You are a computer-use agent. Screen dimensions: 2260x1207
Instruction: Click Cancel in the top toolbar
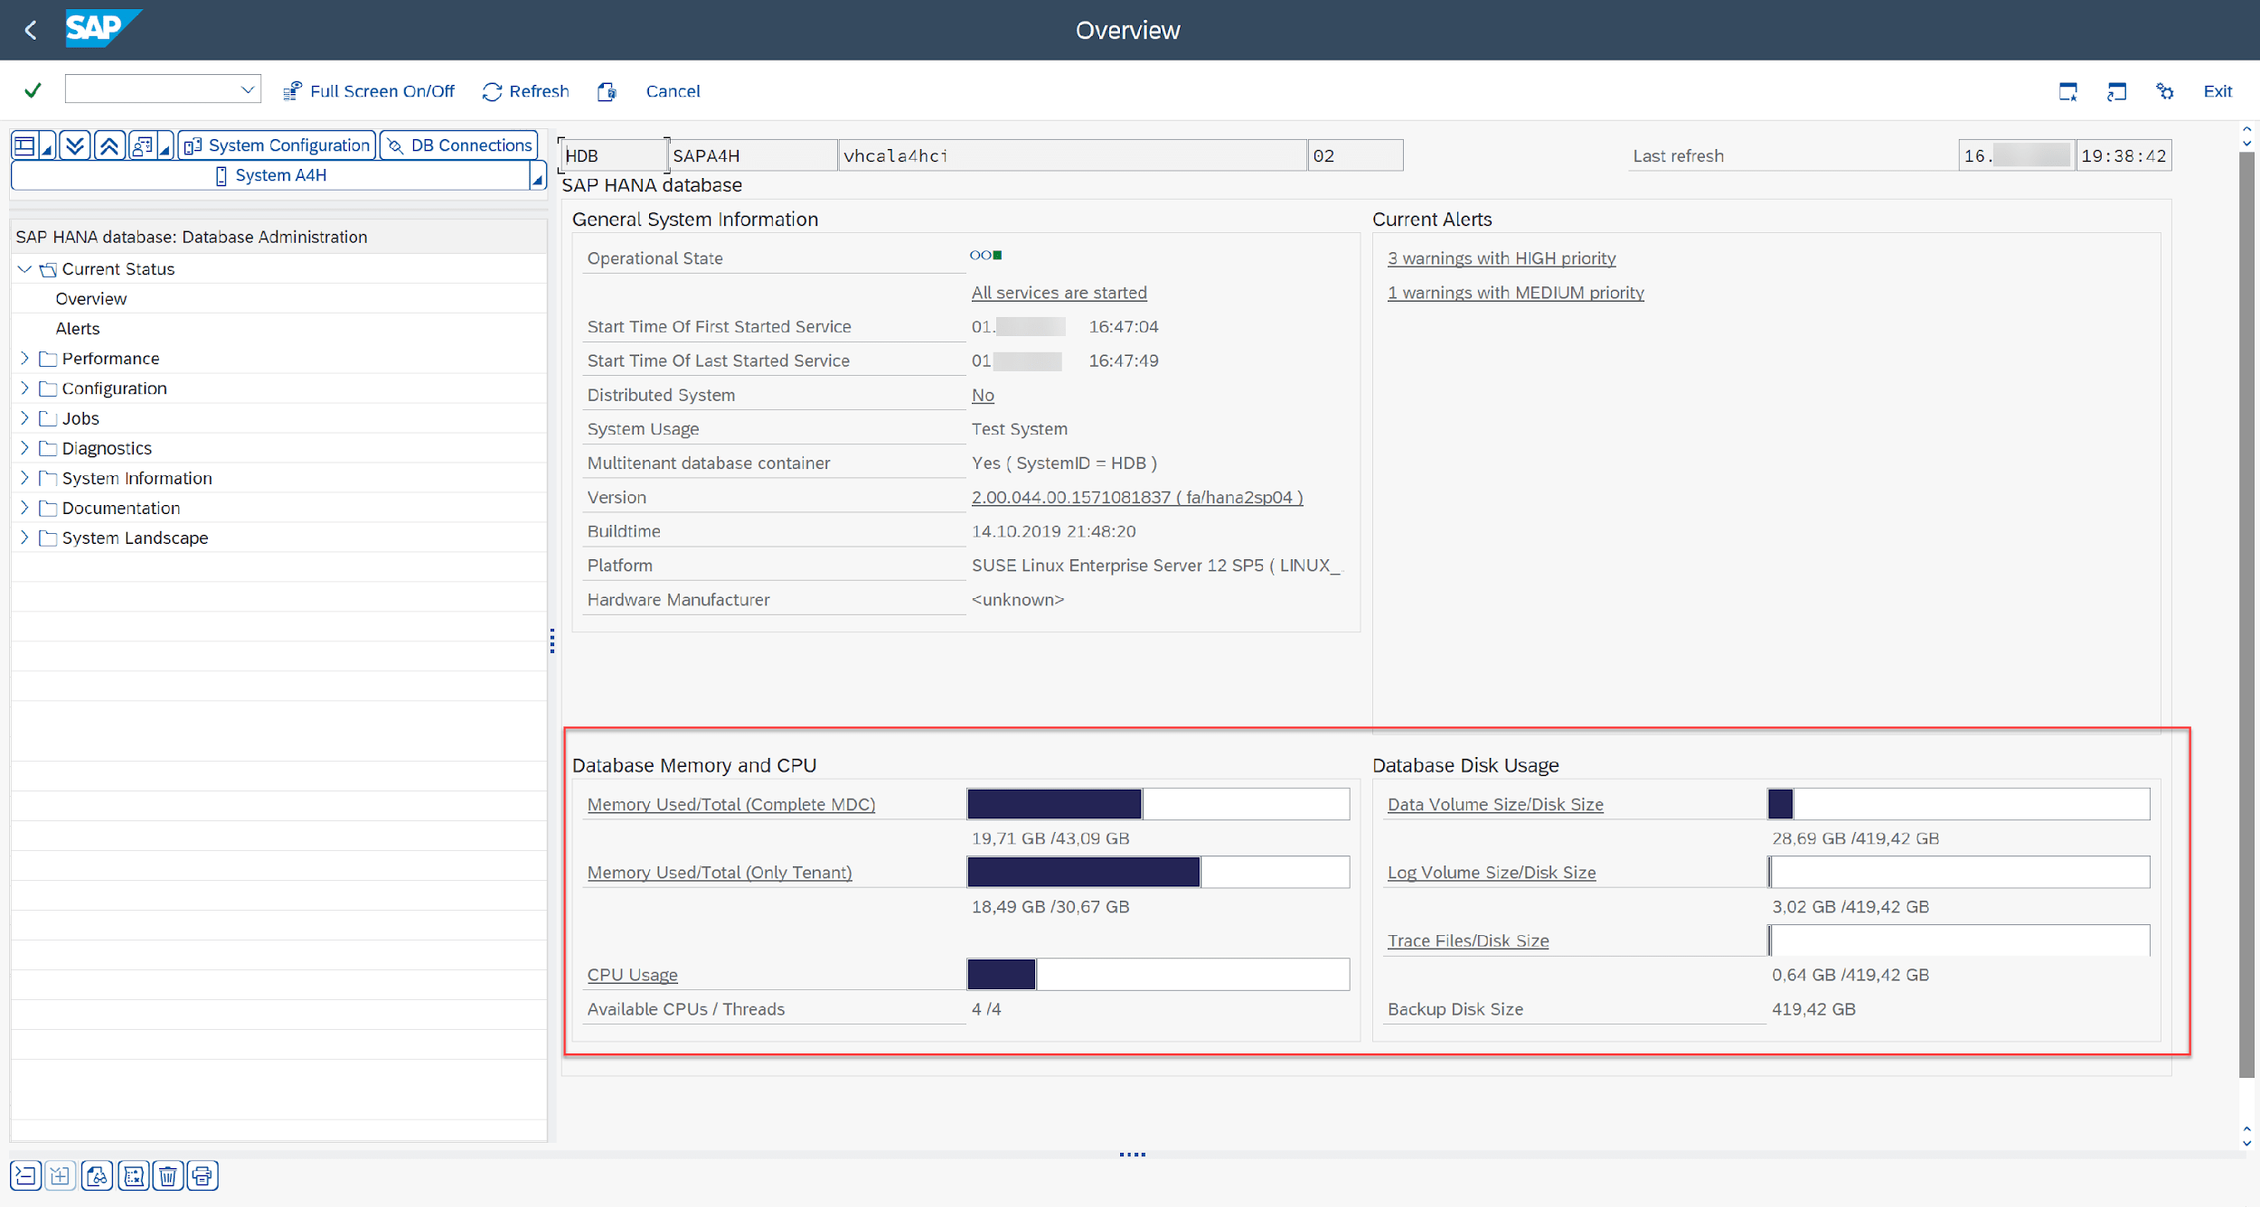point(673,91)
